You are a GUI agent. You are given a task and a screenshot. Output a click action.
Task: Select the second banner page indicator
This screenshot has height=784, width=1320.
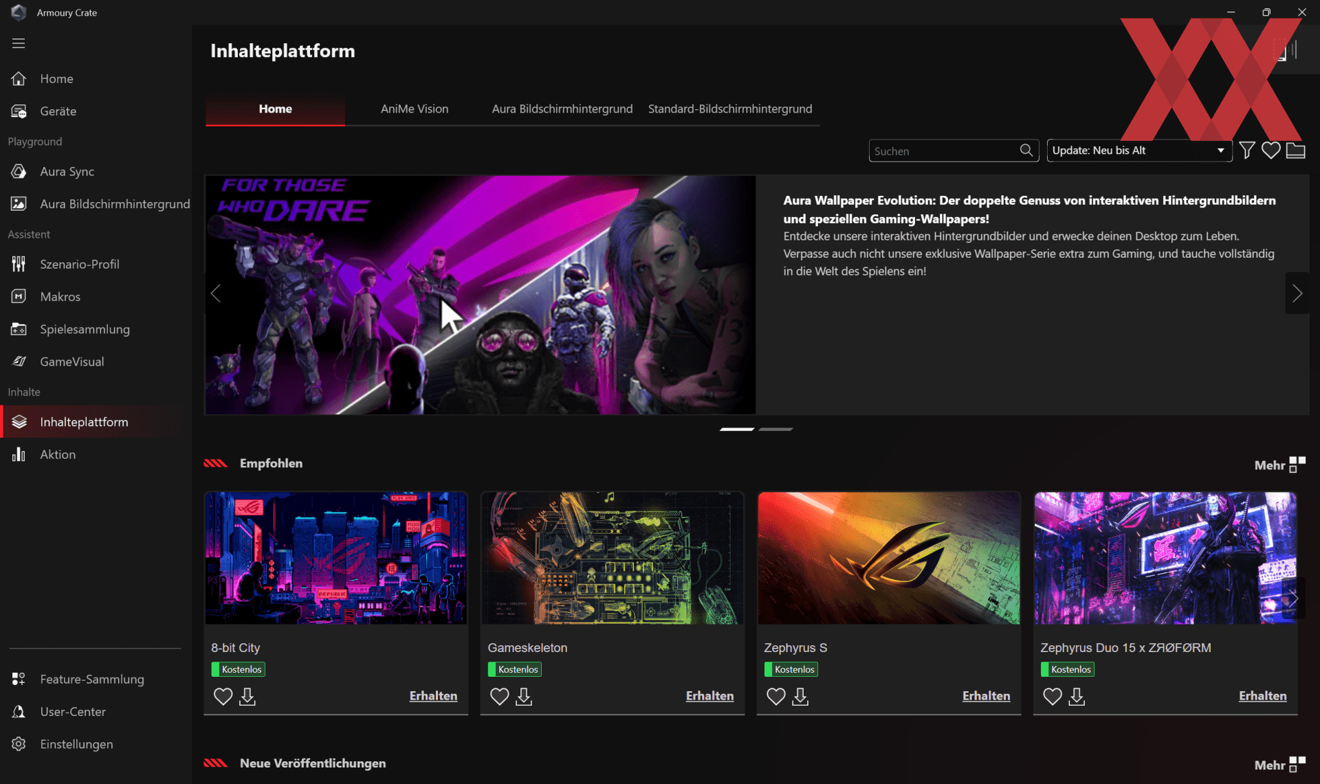pos(775,429)
